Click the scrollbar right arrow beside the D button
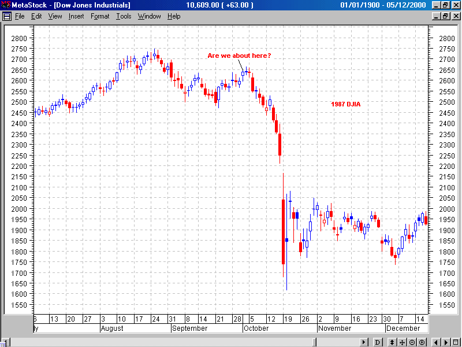The image size is (462, 347). (364, 342)
